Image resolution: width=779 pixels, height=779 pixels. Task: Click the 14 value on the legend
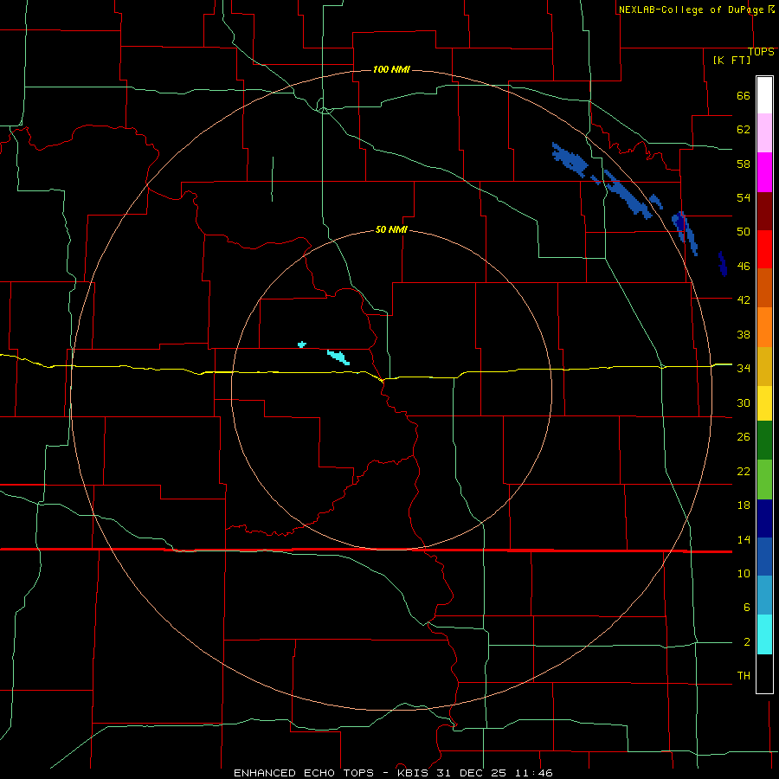744,539
